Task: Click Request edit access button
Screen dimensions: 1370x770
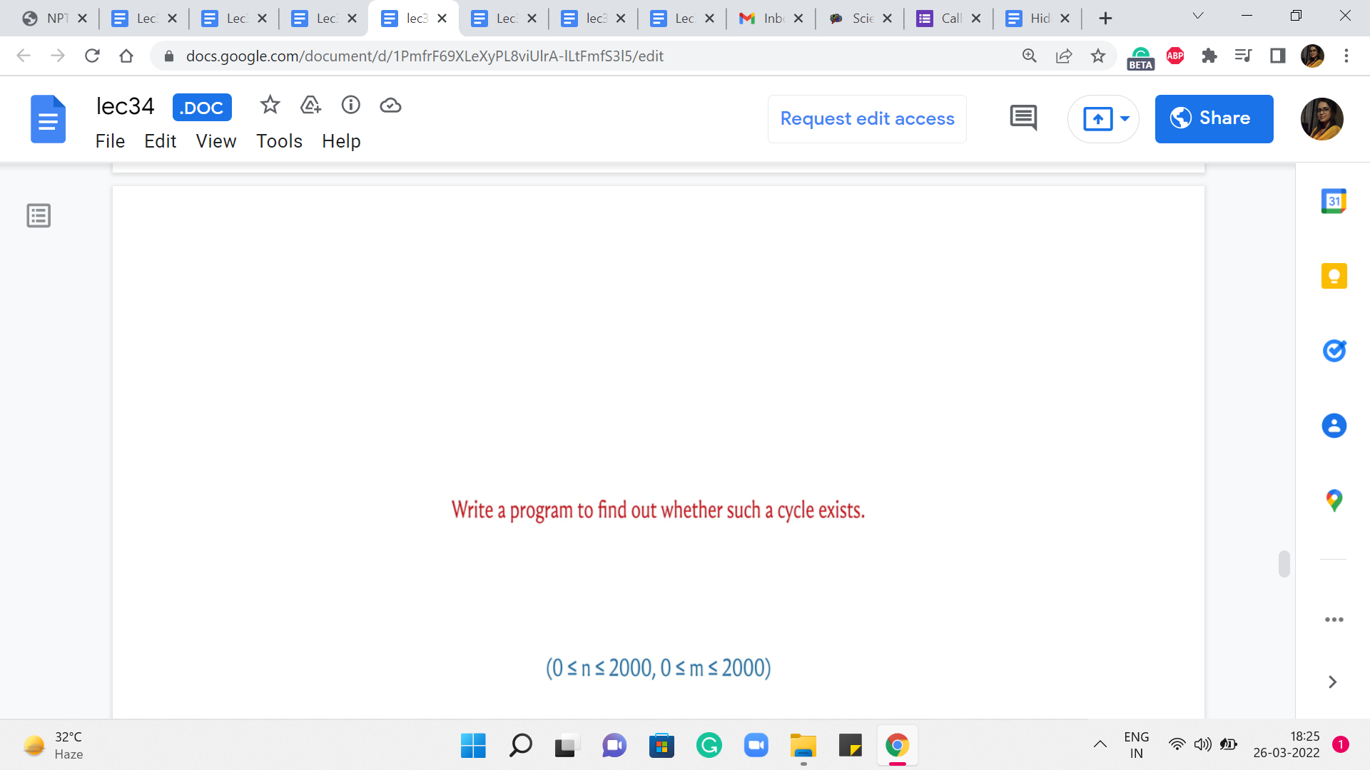Action: 867,118
